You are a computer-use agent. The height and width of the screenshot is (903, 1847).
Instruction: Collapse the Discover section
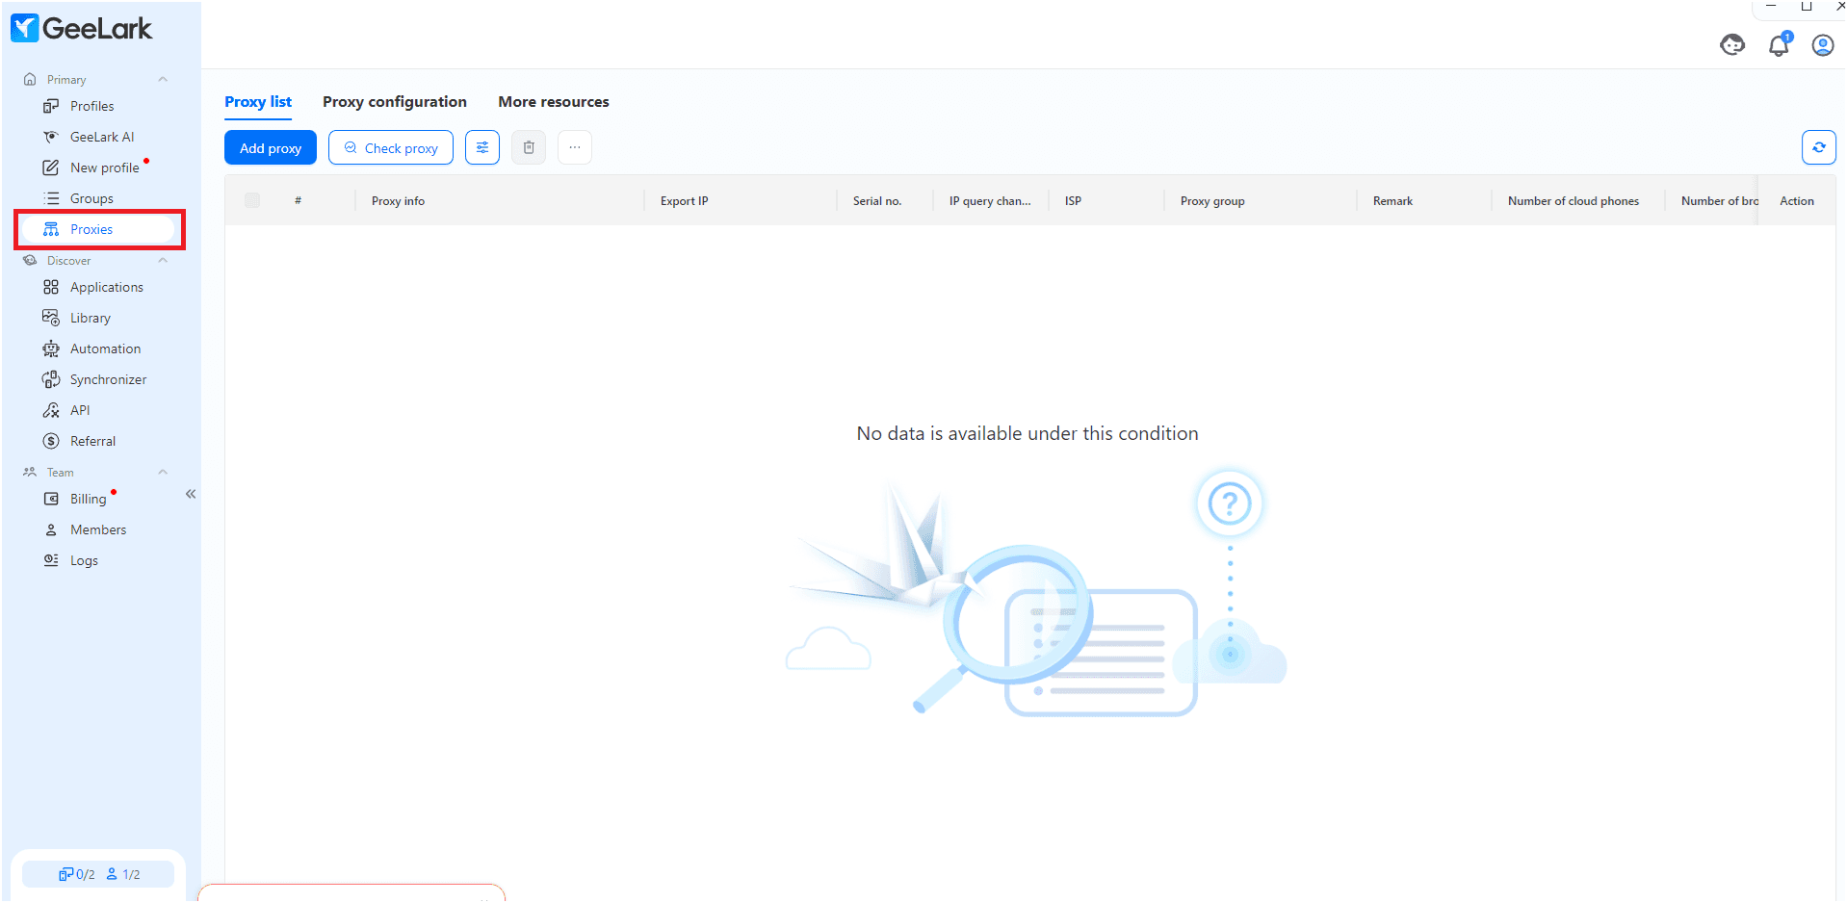pos(163,261)
